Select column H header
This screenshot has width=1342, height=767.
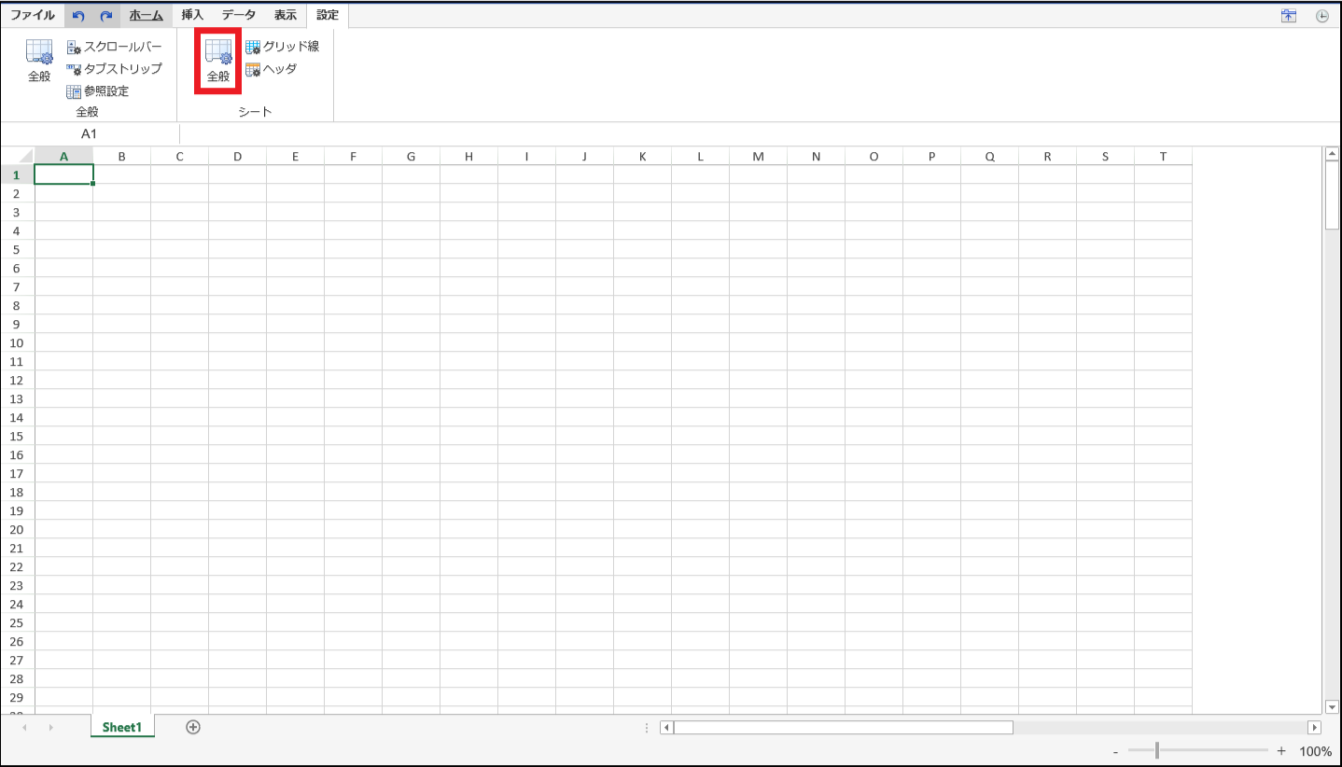coord(468,156)
